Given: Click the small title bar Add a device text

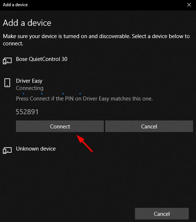Looking at the screenshot, I should click(15, 5).
